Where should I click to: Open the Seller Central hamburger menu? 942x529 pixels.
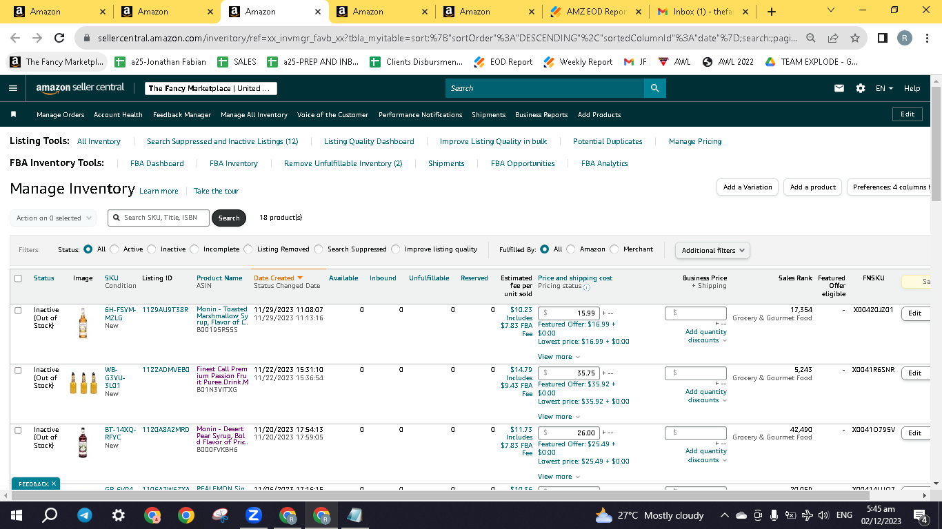[x=12, y=88]
